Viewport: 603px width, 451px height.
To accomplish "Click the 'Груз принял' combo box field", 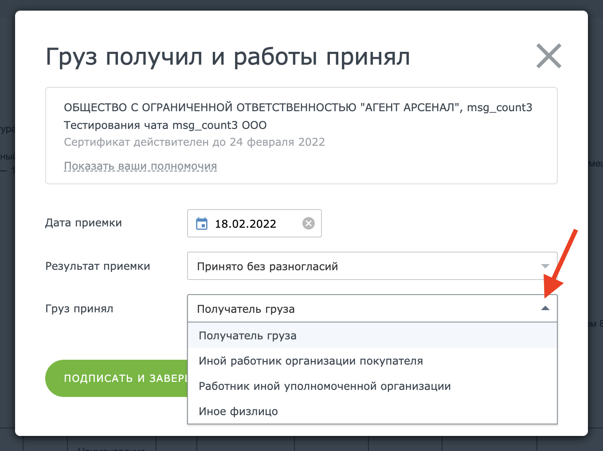I will coord(372,308).
